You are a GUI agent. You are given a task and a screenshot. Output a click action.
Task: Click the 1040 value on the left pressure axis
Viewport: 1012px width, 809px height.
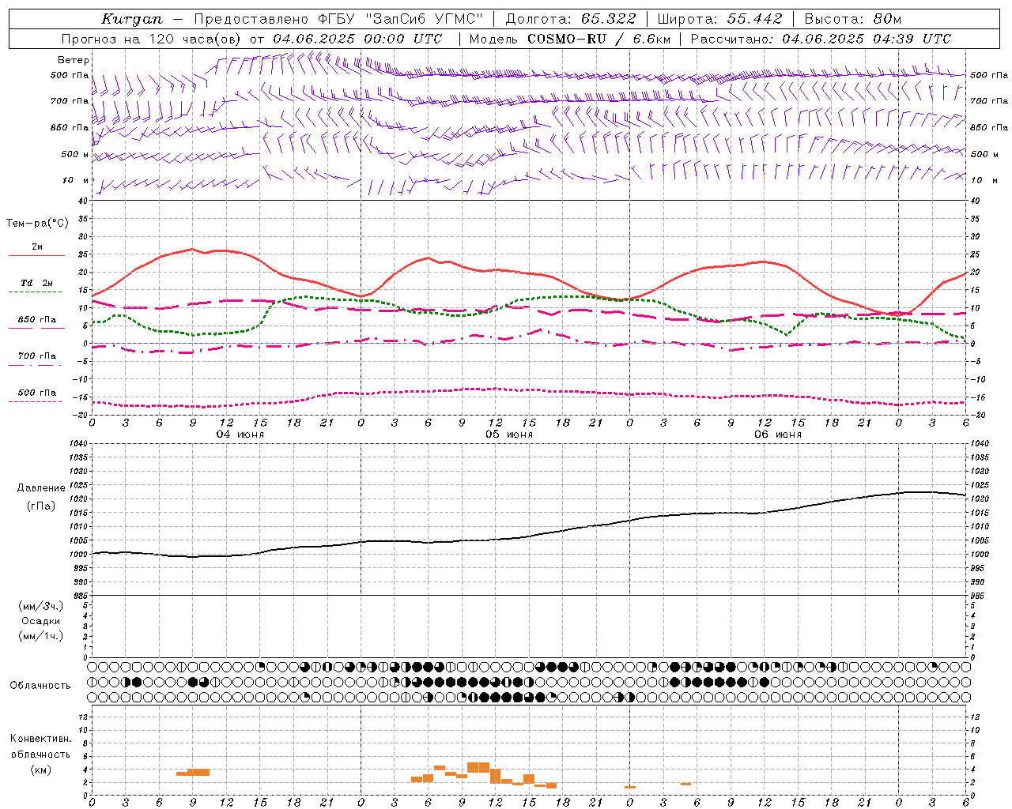tap(77, 444)
